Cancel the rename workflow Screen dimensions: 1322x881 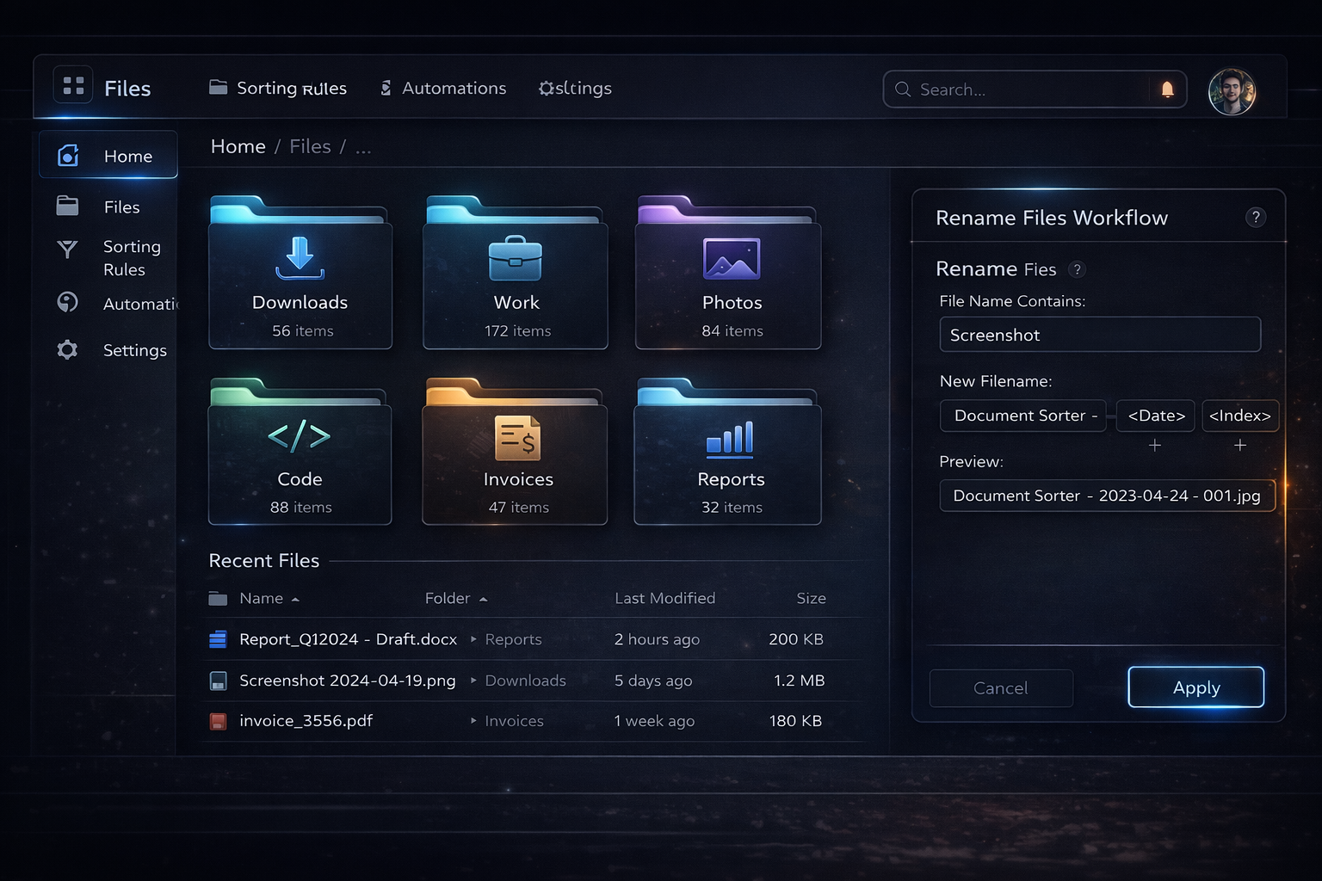click(x=1000, y=687)
